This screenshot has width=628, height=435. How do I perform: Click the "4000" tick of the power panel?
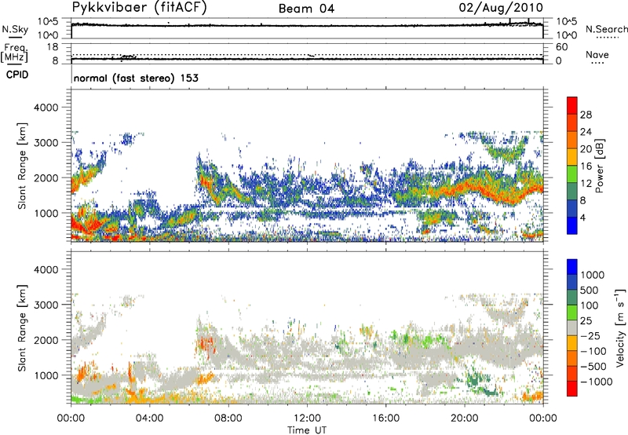point(46,108)
